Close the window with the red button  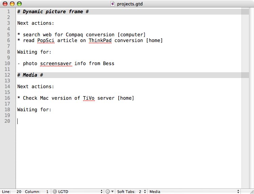point(5,4)
